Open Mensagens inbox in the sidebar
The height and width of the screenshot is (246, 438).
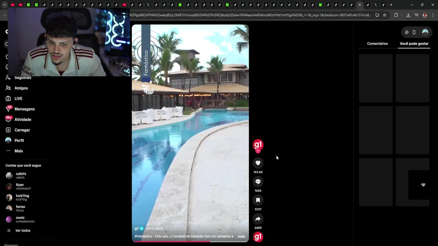click(24, 109)
